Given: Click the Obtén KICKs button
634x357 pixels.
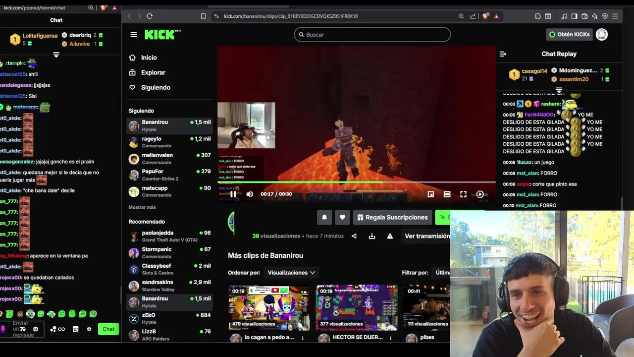Looking at the screenshot, I should pos(570,34).
